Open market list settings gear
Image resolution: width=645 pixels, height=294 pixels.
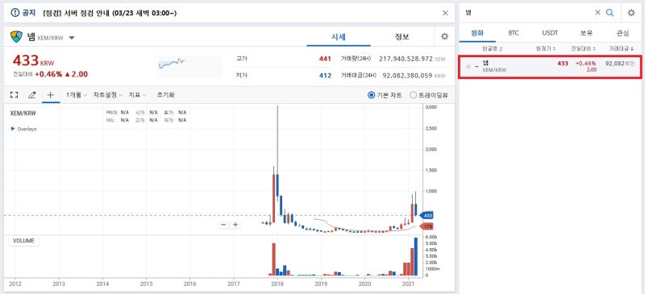(x=631, y=13)
